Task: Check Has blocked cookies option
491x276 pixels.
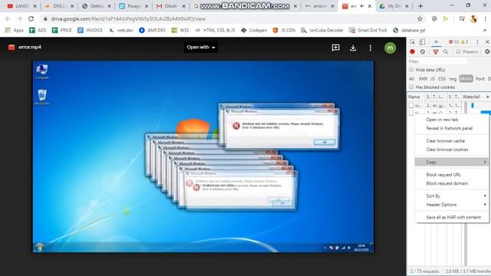Action: pyautogui.click(x=411, y=87)
